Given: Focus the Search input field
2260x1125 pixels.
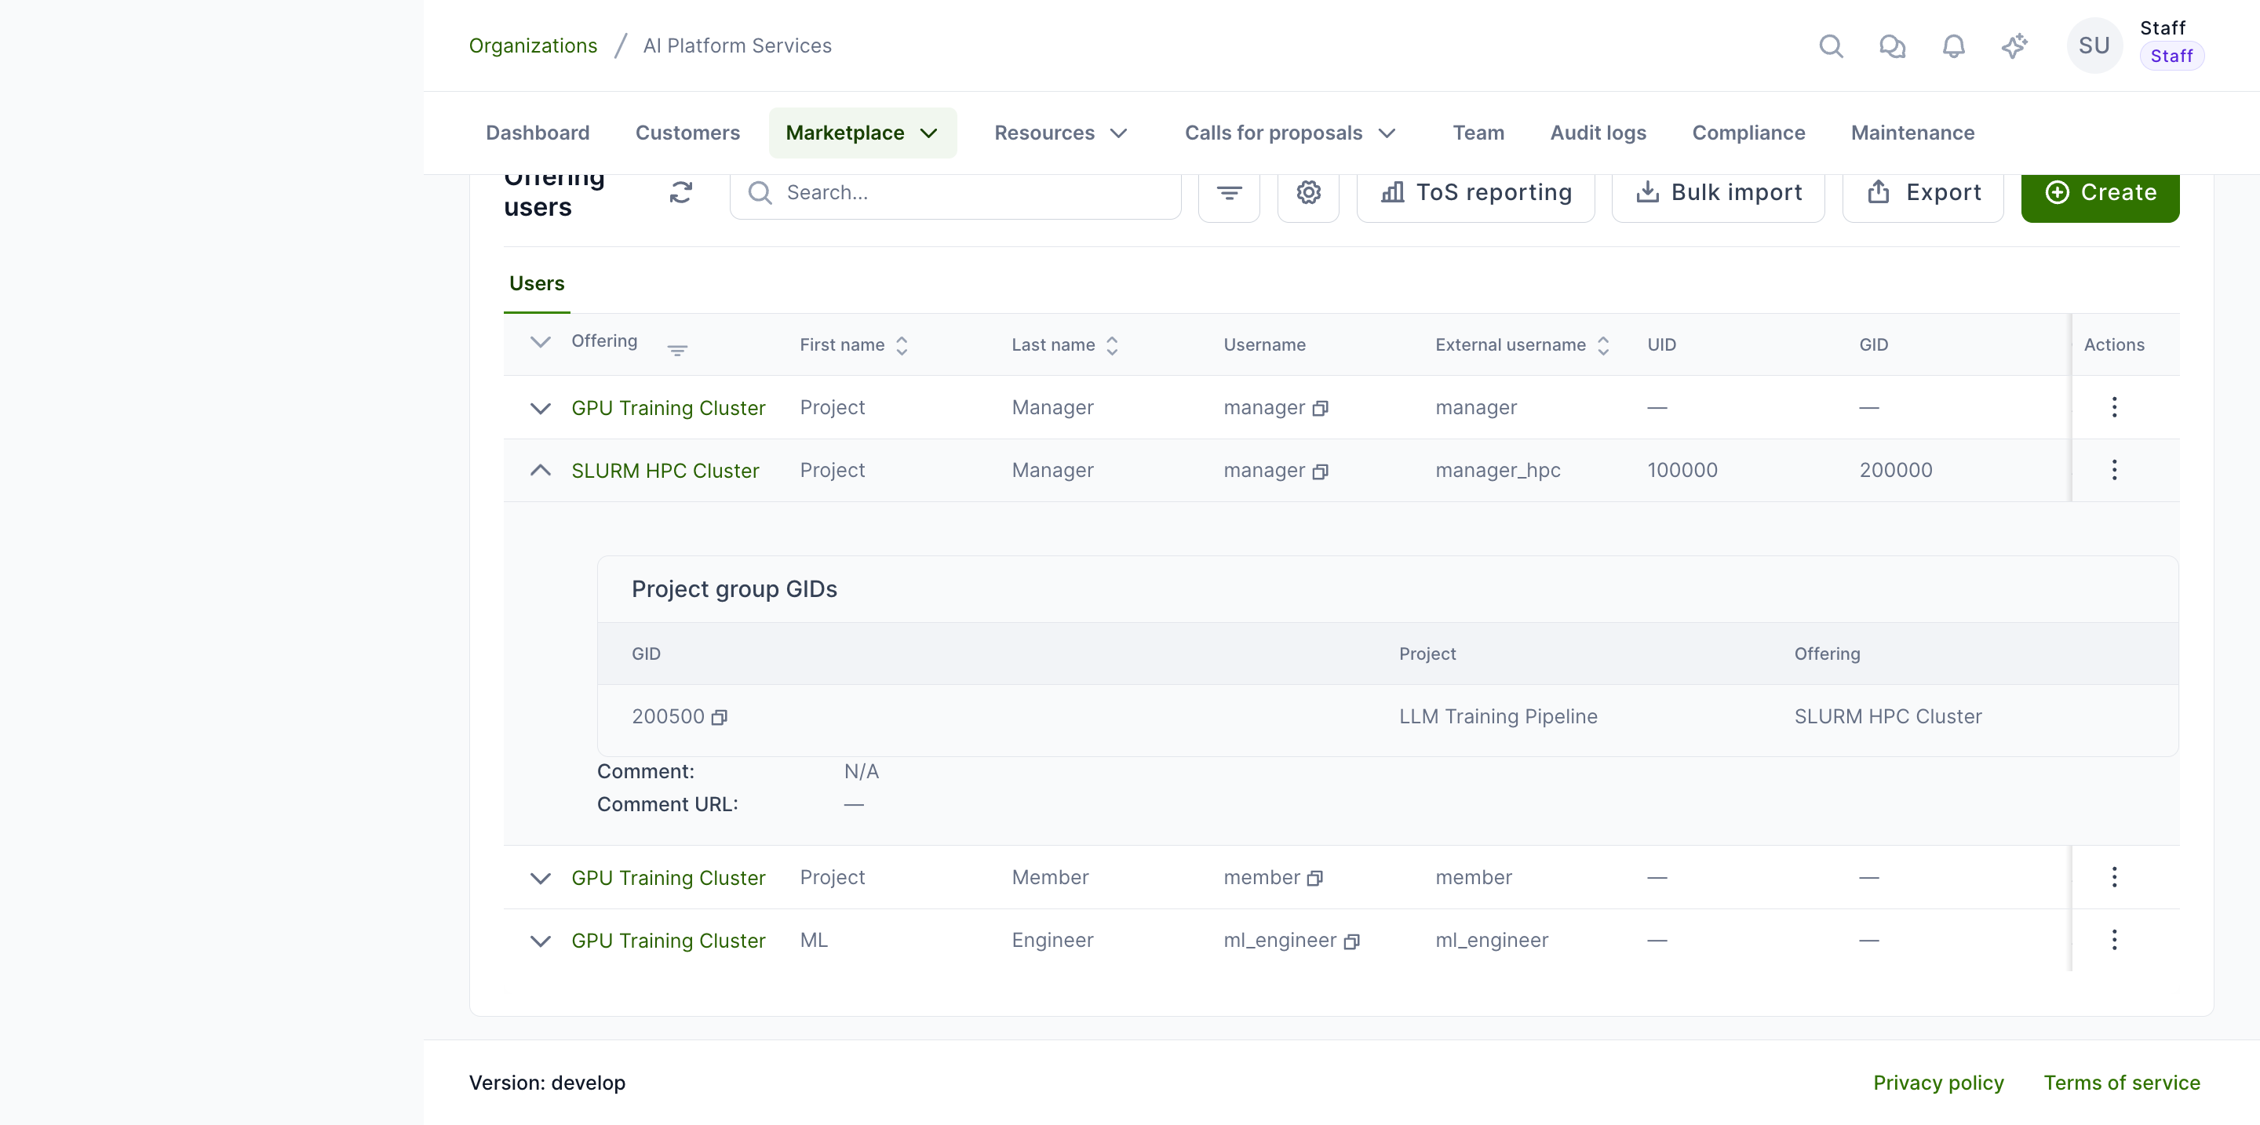Looking at the screenshot, I should [954, 192].
